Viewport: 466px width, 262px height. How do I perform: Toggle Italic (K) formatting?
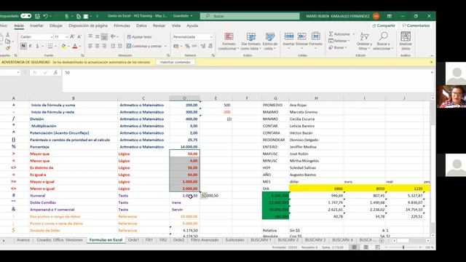click(31, 46)
